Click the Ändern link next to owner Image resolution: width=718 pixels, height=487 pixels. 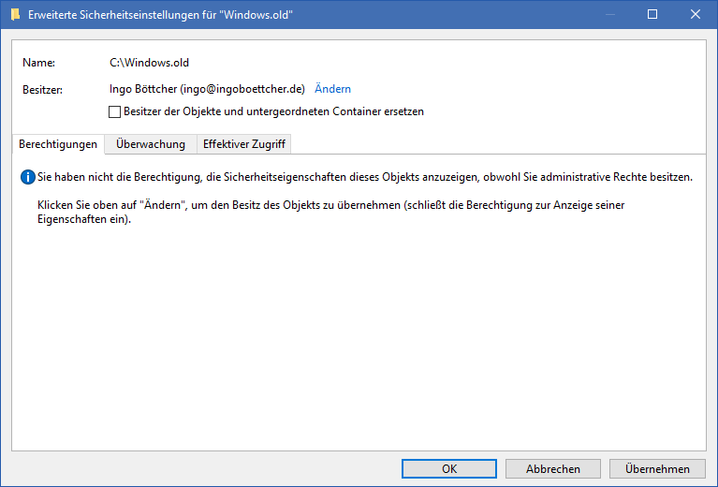tap(333, 89)
